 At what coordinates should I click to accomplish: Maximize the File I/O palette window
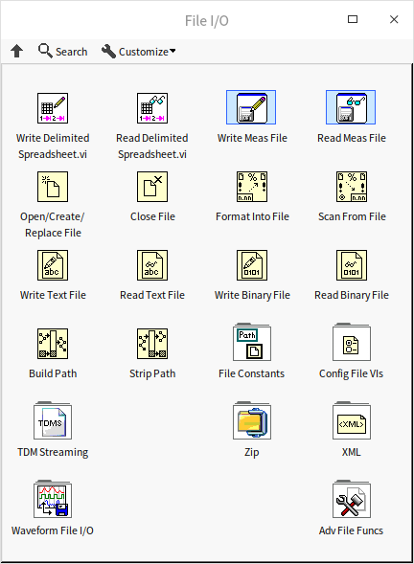pos(353,19)
